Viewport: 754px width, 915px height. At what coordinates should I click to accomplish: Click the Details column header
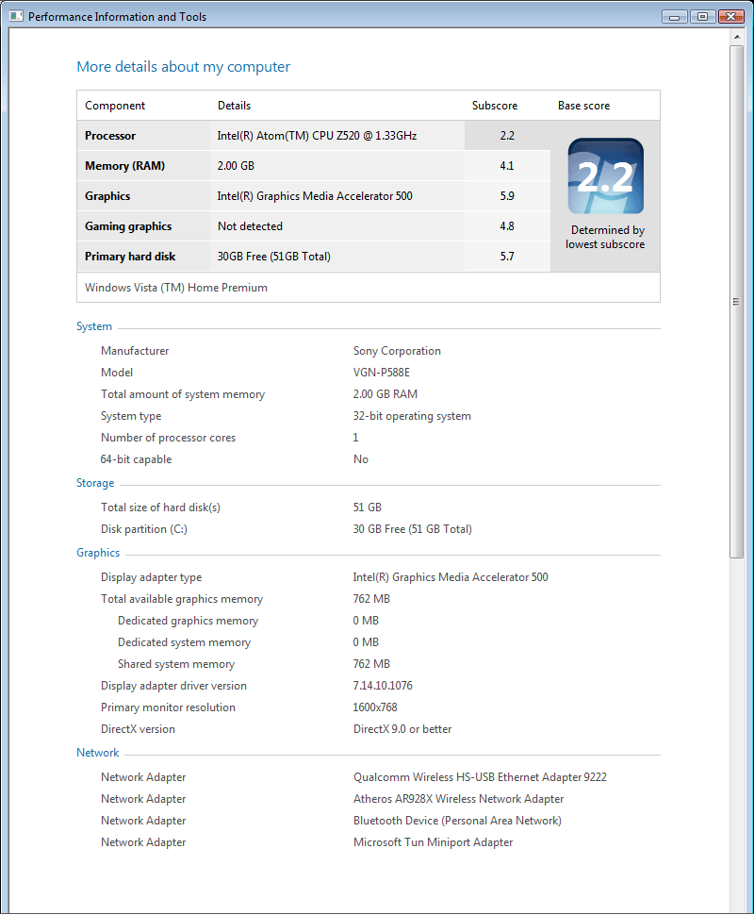coord(234,106)
